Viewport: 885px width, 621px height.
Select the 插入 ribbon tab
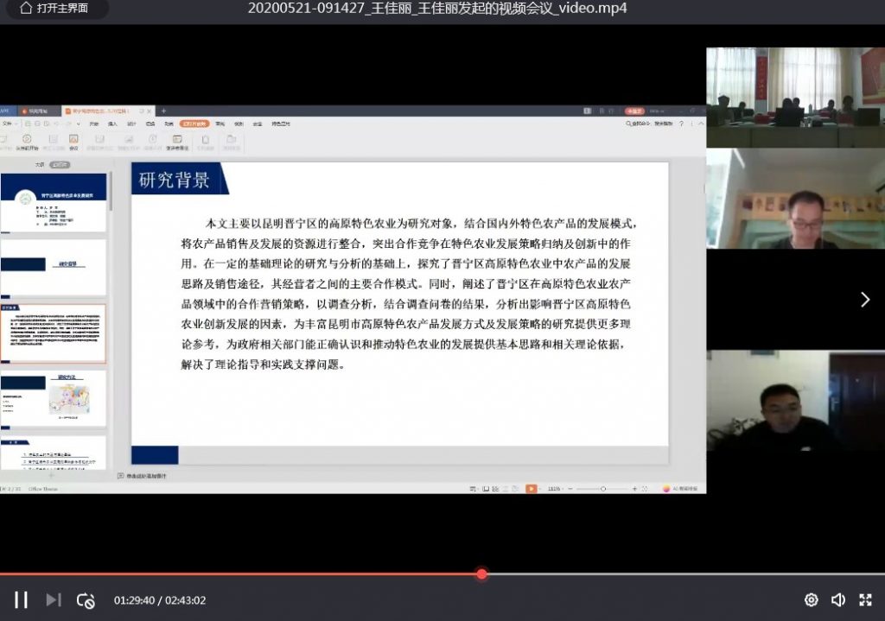112,124
